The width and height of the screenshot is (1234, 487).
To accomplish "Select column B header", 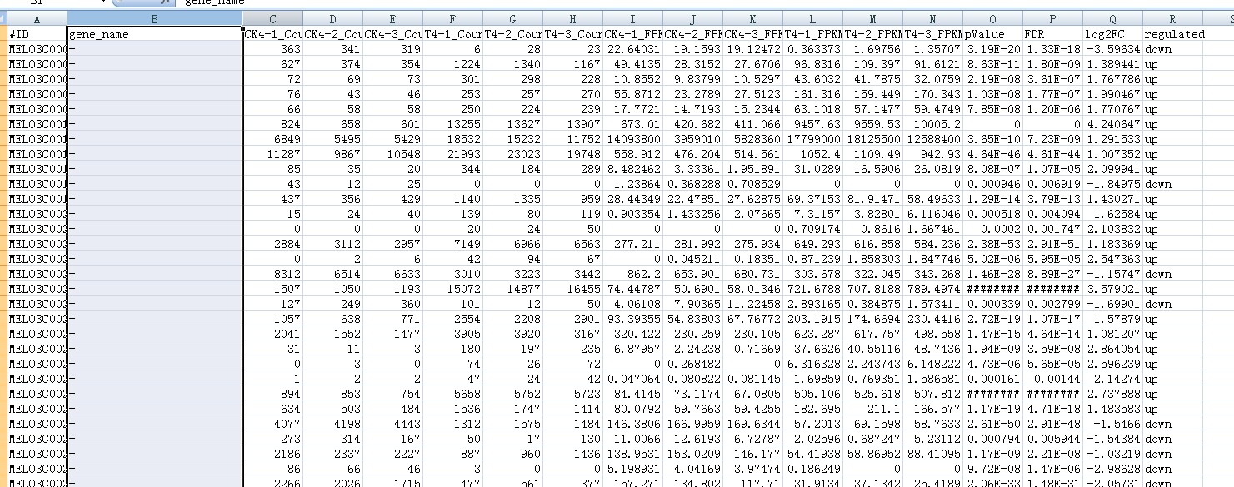I will tap(155, 18).
